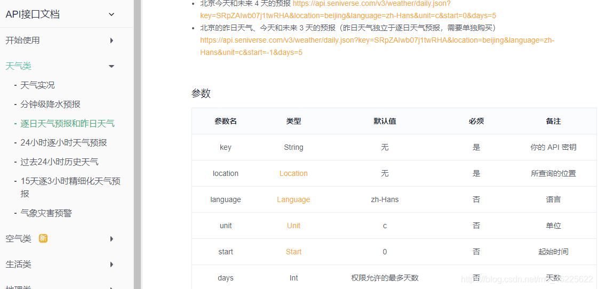Click the String type cell
Image resolution: width=598 pixels, height=289 pixels.
click(293, 147)
